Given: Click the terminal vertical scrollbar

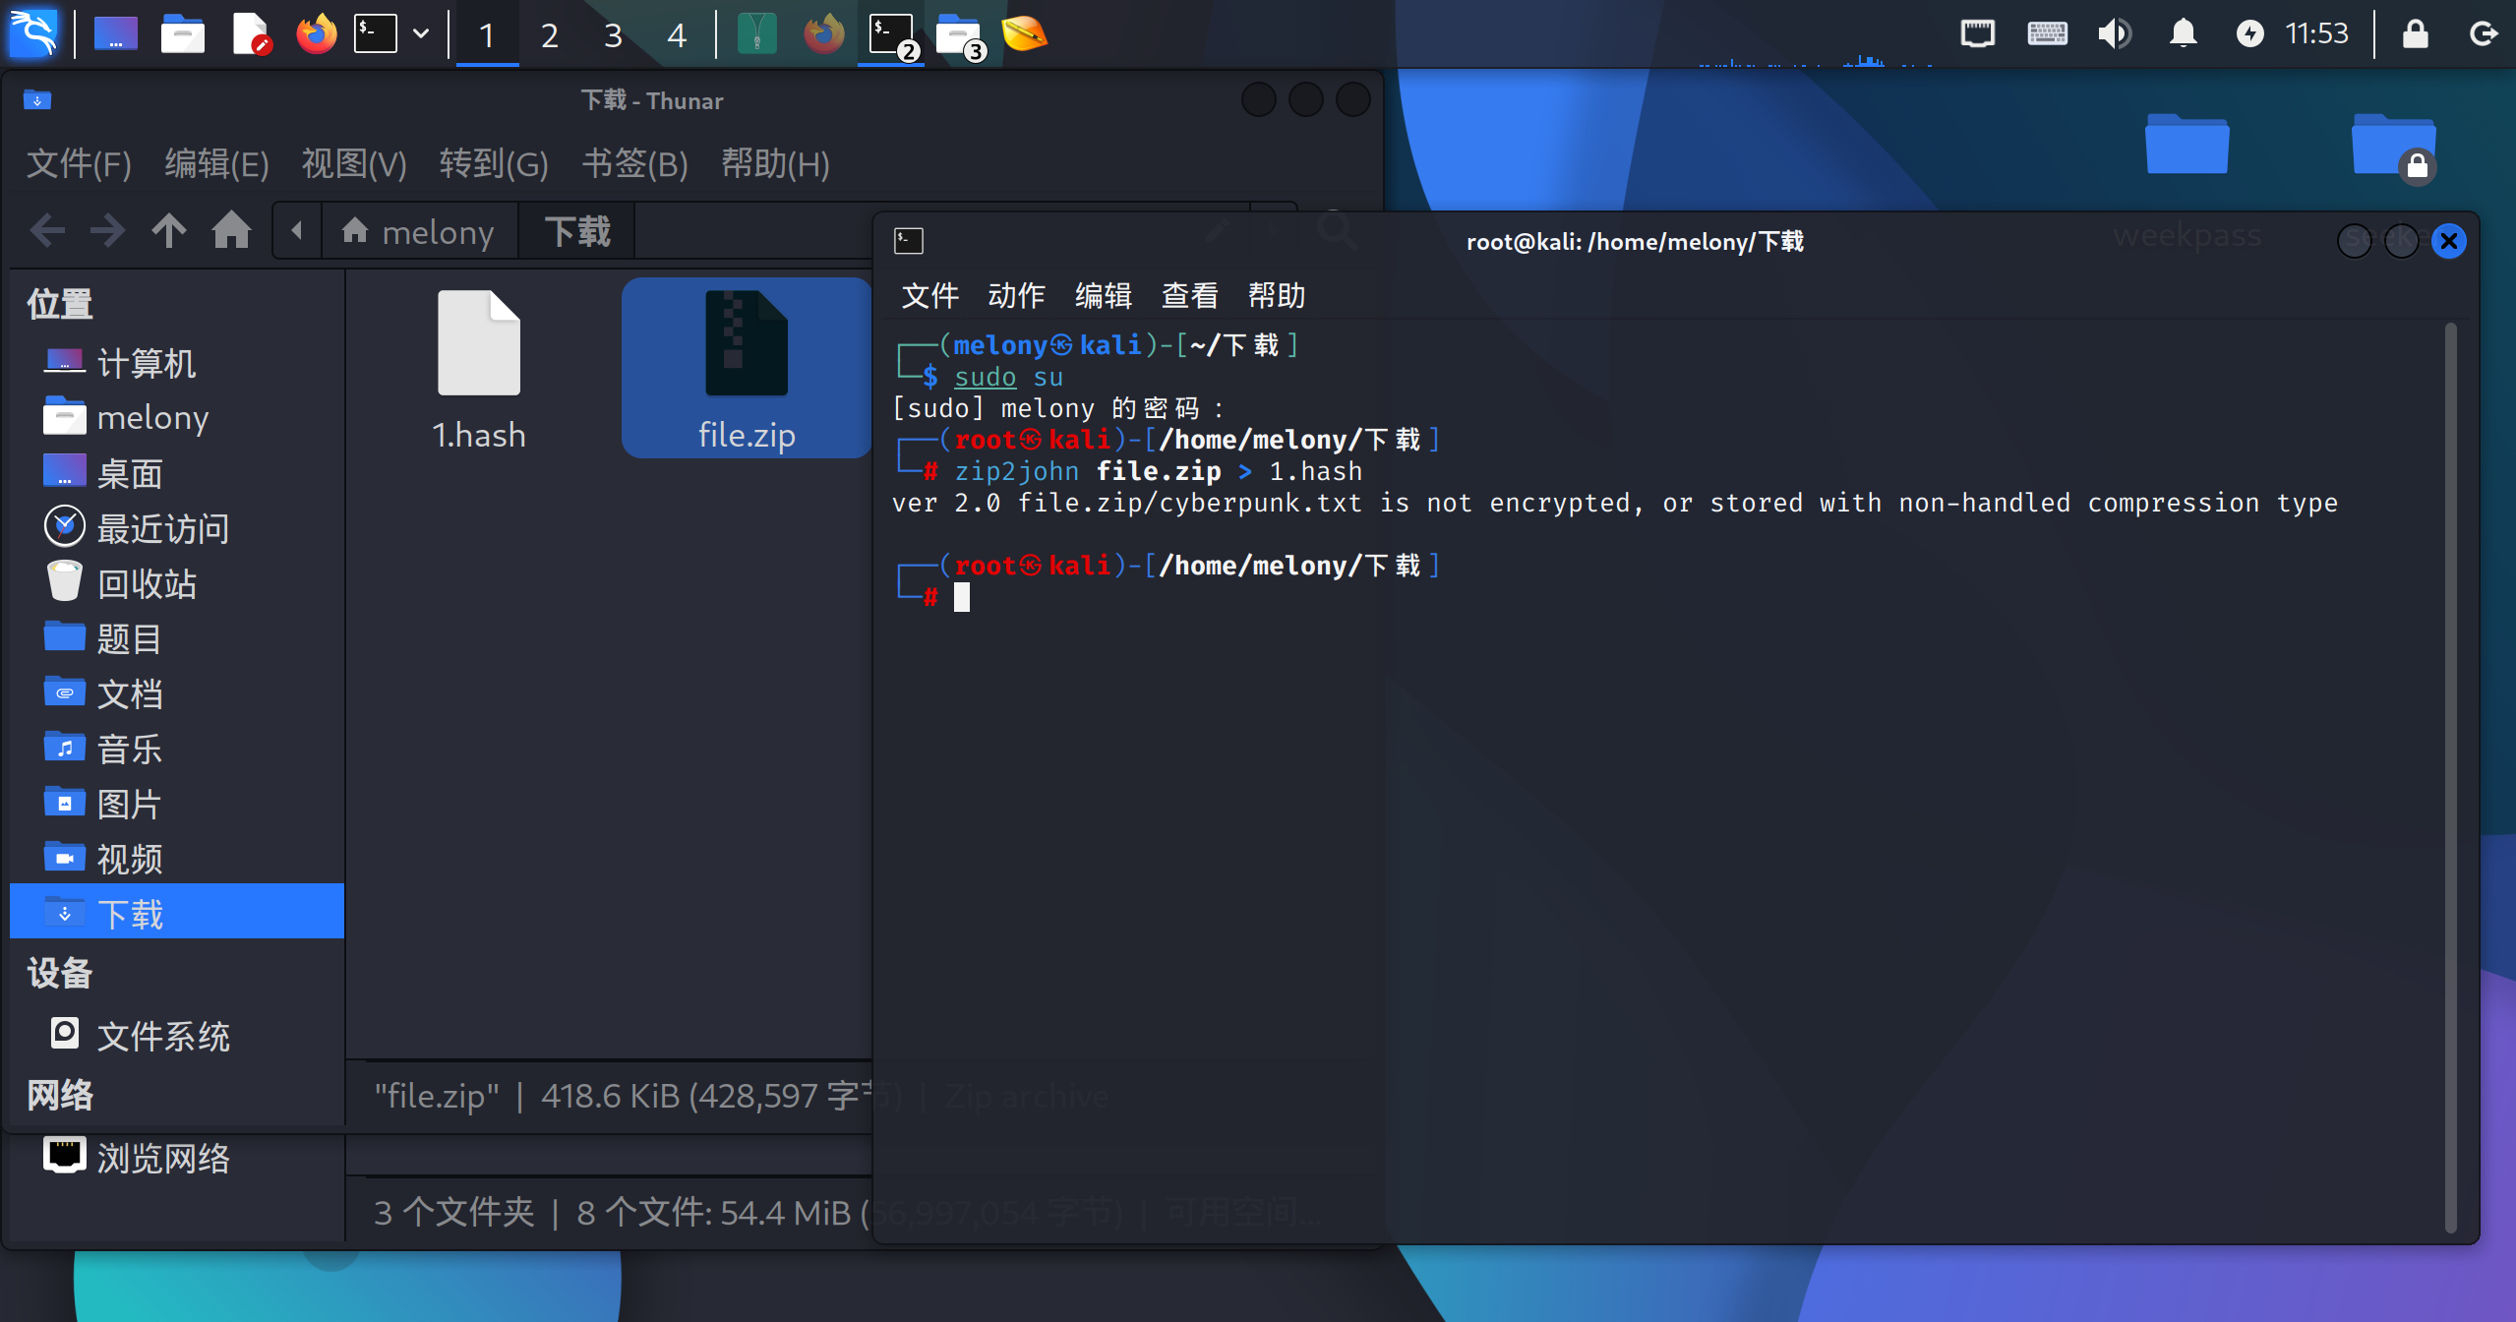Looking at the screenshot, I should pos(2450,777).
